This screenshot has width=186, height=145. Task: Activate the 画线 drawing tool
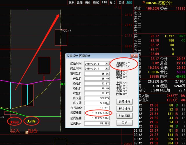tap(96, 2)
